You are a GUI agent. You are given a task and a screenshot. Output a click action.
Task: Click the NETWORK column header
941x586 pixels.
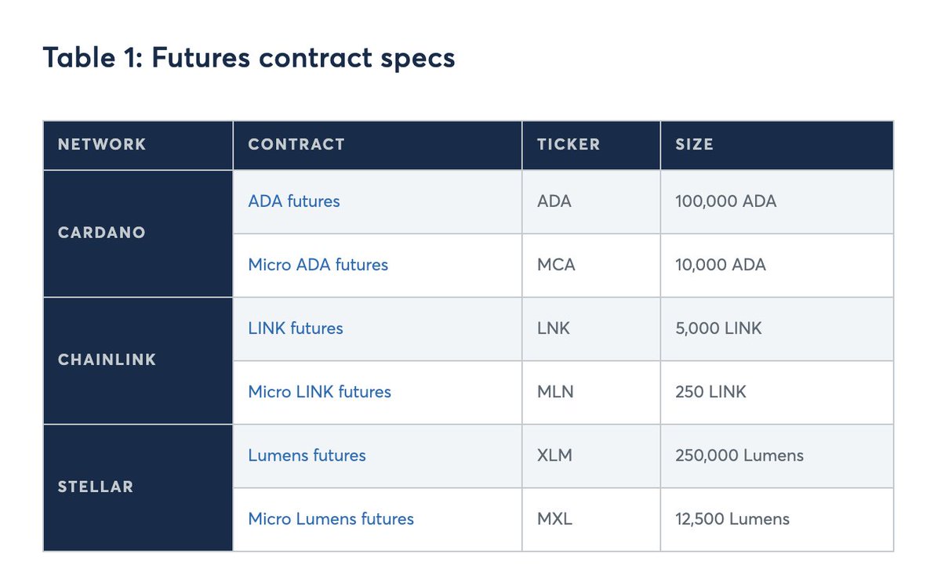pyautogui.click(x=102, y=145)
